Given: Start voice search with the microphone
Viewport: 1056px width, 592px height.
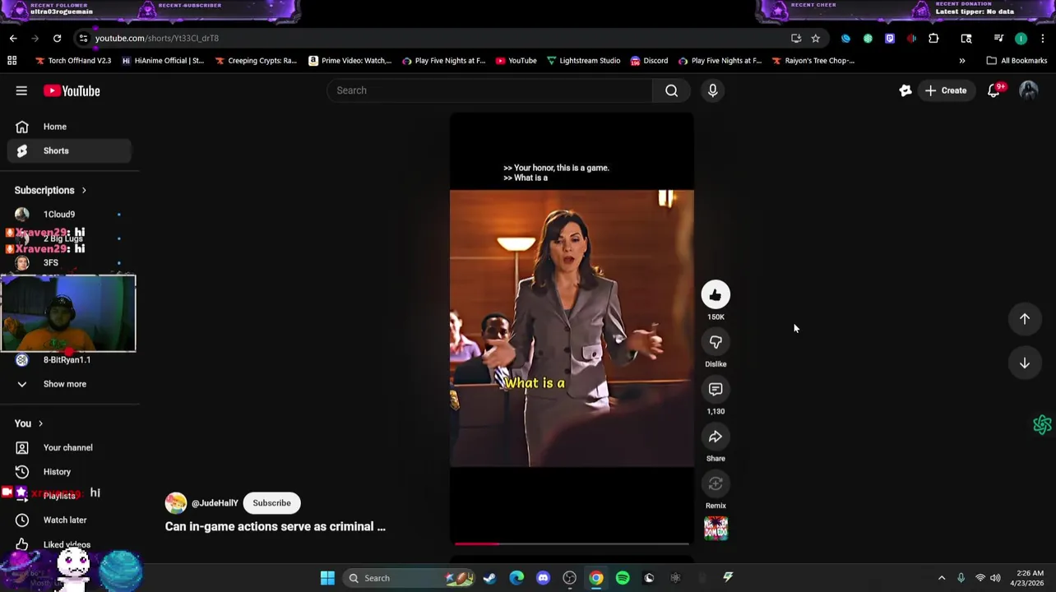Looking at the screenshot, I should (713, 90).
